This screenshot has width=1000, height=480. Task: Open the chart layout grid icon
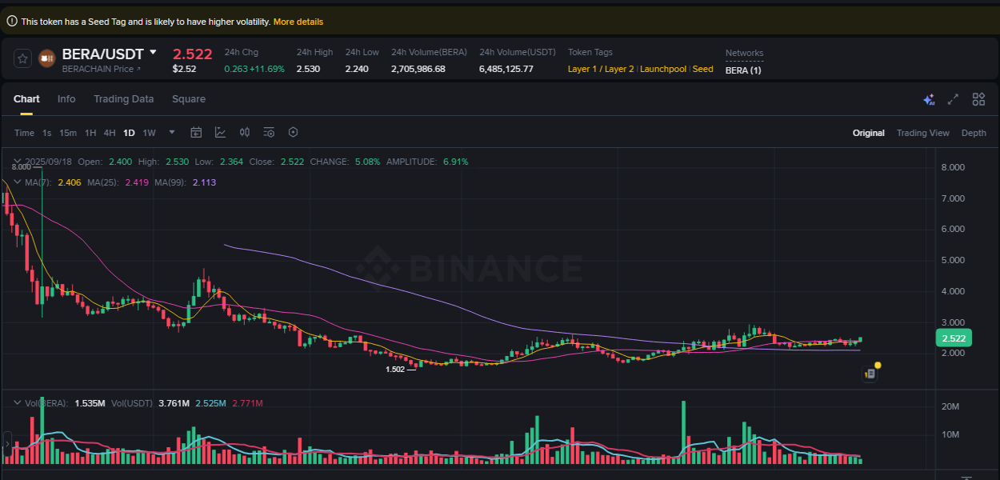pos(978,99)
